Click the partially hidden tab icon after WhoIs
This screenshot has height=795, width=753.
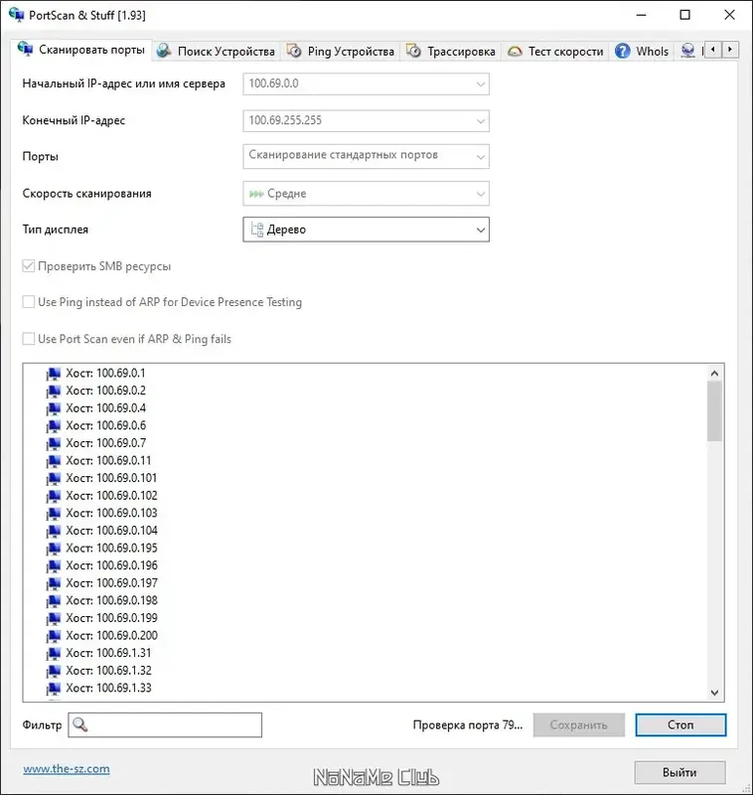687,51
